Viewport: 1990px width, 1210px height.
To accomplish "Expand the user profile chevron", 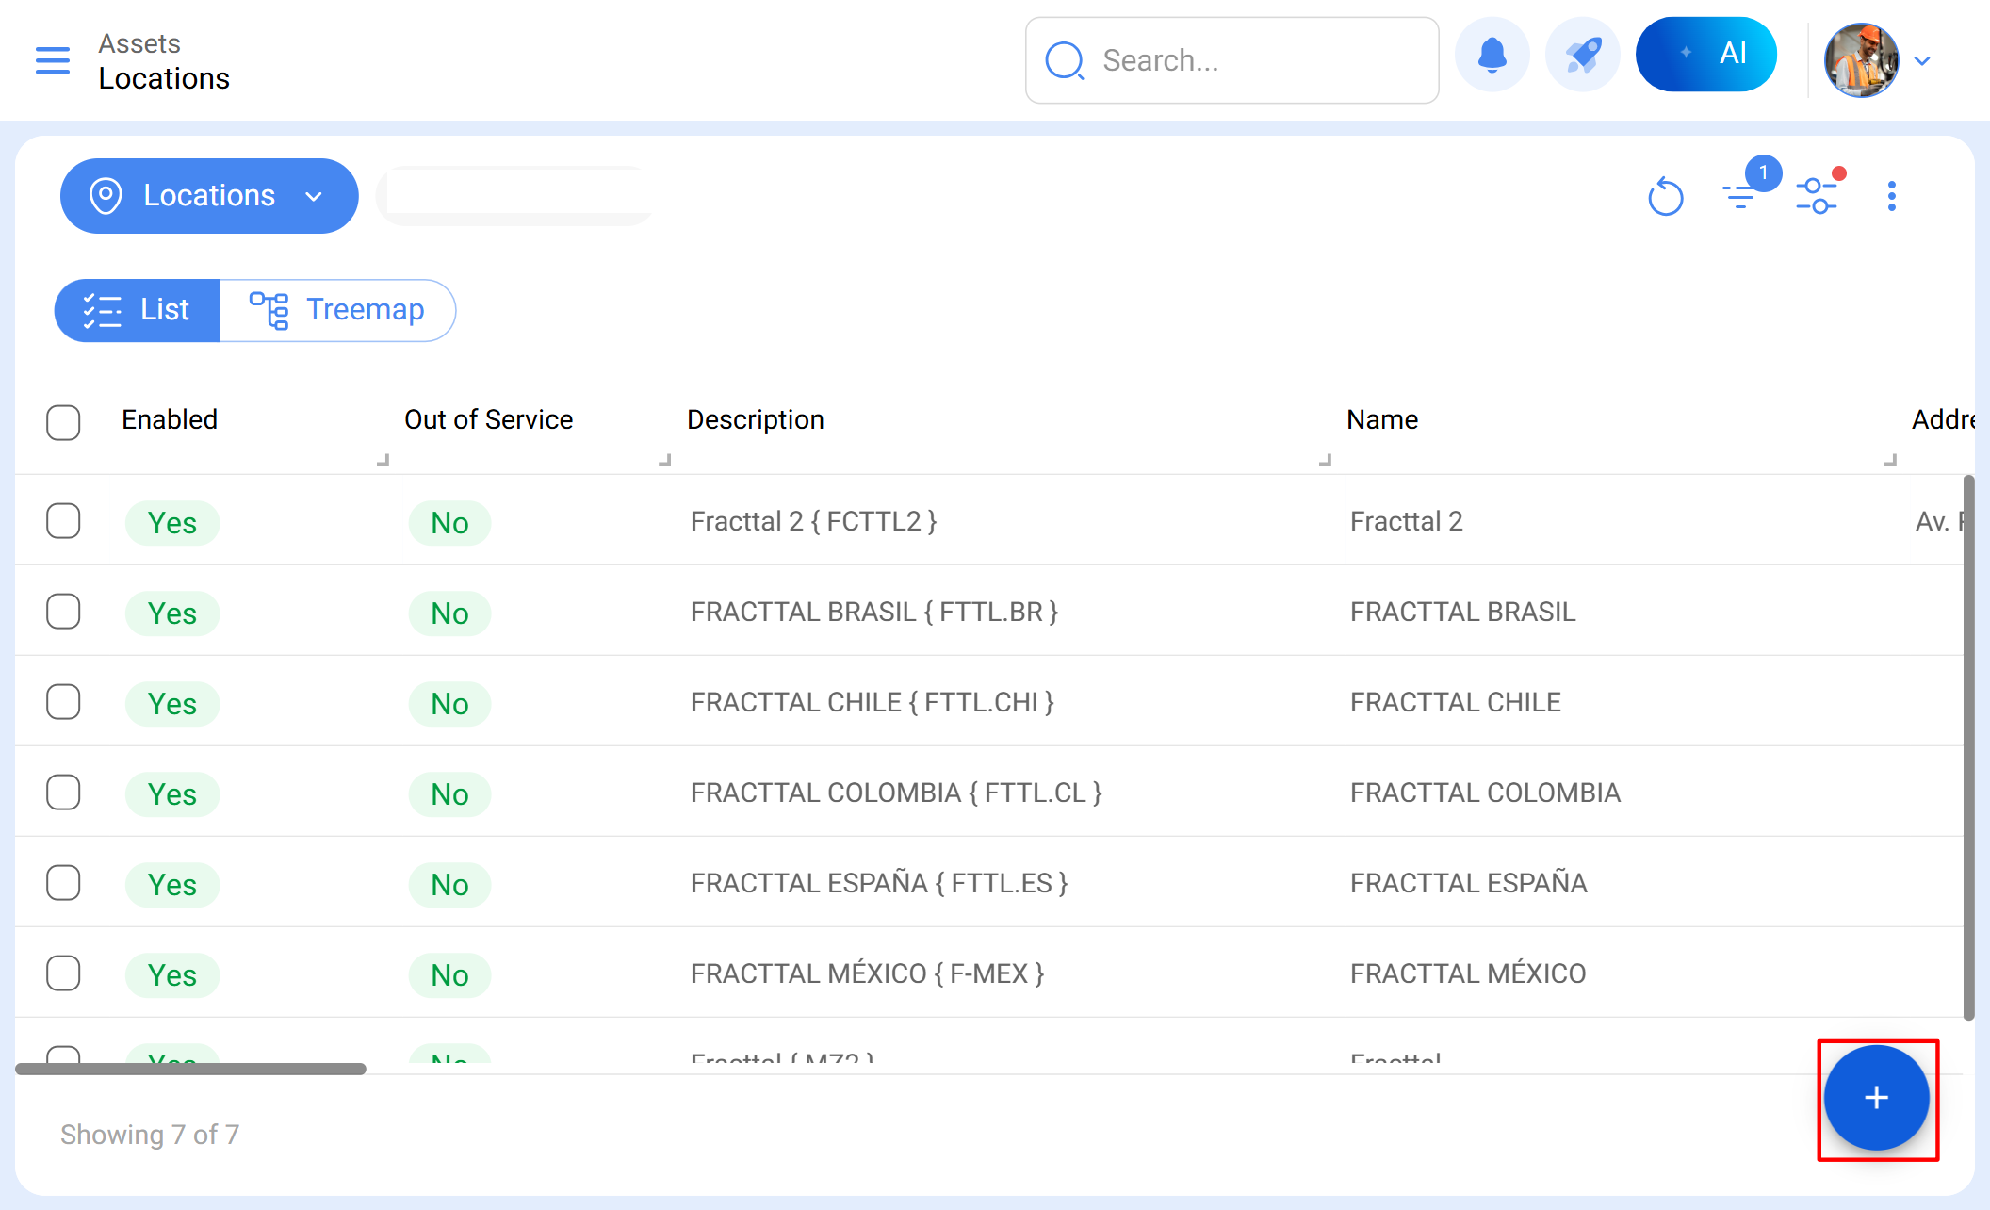I will coord(1923,61).
